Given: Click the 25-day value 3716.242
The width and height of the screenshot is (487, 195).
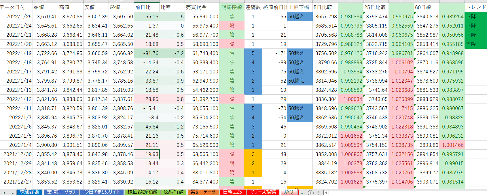Looking at the screenshot, I should 376,53.
